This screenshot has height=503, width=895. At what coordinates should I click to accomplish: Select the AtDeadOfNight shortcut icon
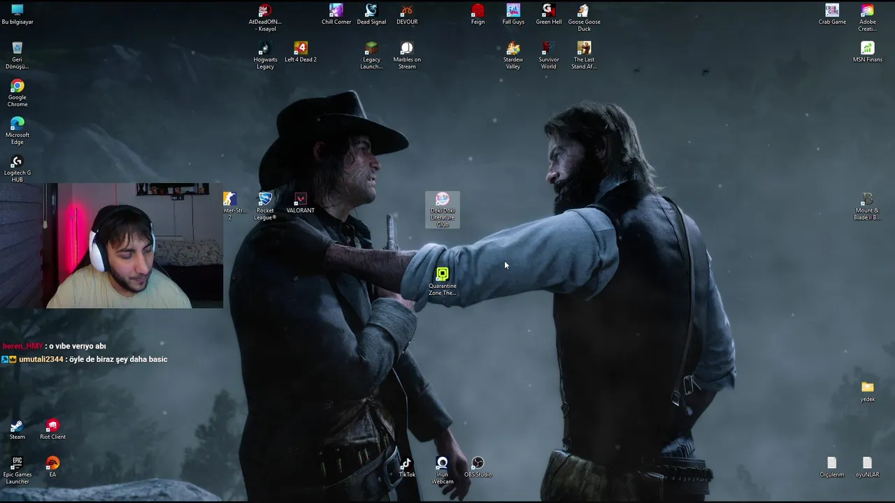tap(265, 18)
